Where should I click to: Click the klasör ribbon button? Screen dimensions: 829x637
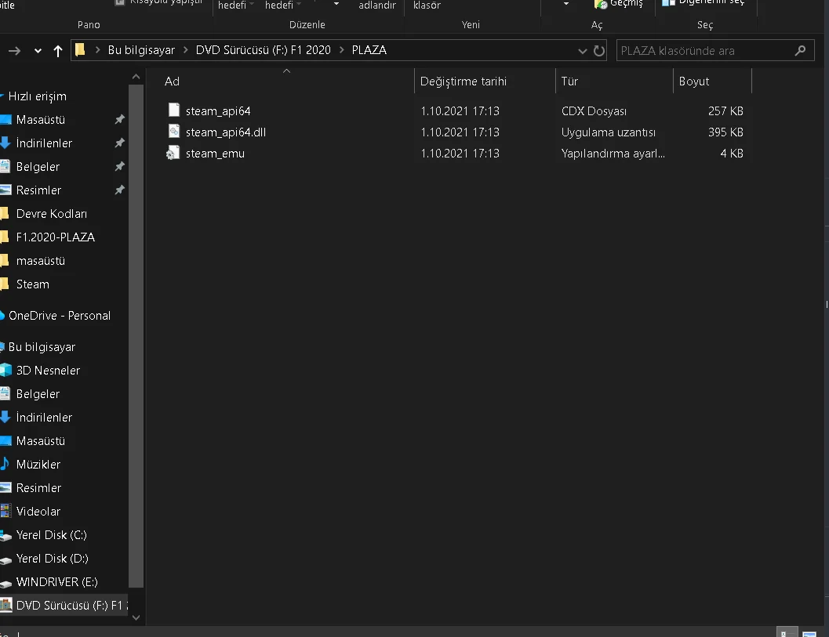tap(427, 5)
